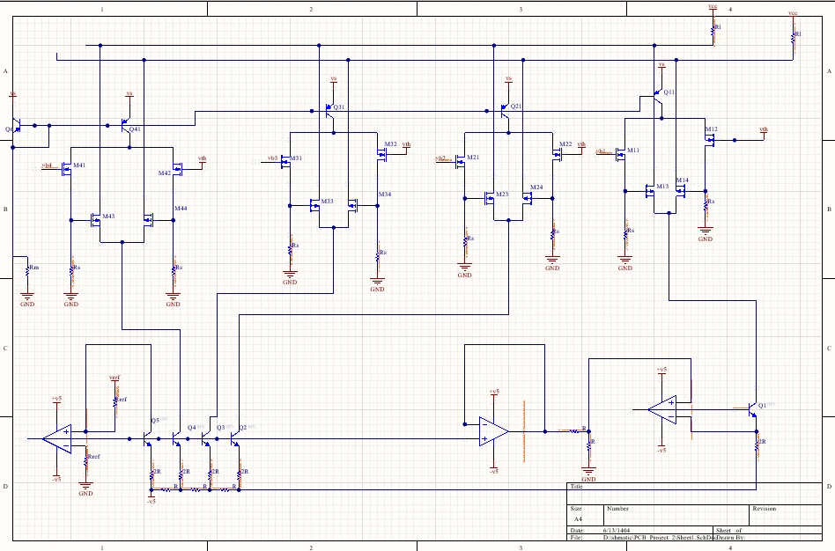Screen dimensions: 835x551
Task: Click the file path in the title block
Action: tap(656, 537)
